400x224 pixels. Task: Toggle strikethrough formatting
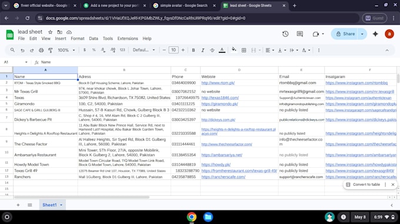[x=212, y=50]
